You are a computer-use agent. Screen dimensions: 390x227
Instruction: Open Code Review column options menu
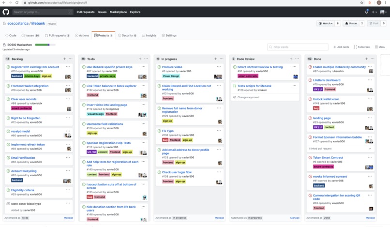[x=297, y=59]
